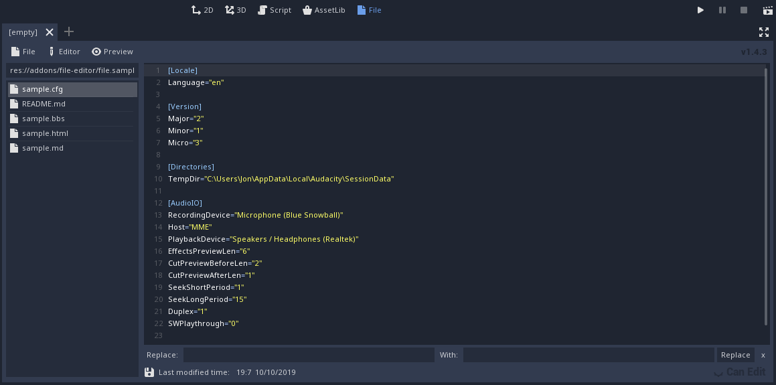The image size is (776, 385).
Task: Toggle distraction-free fullscreen mode
Action: click(x=764, y=32)
